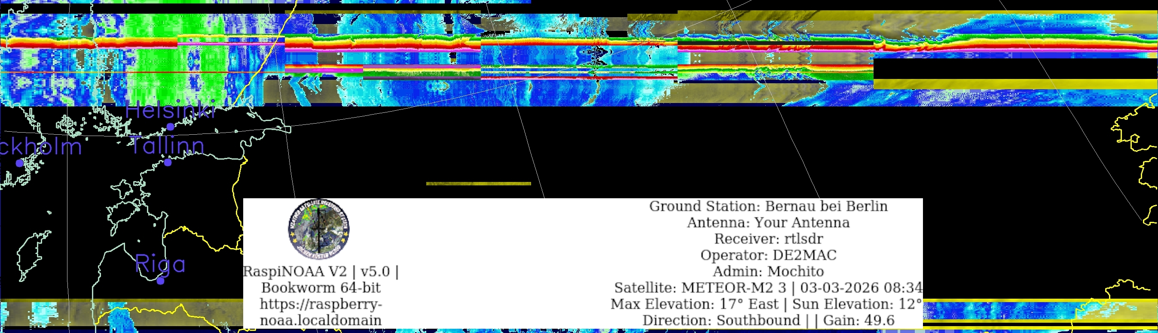
Task: Click the Helsinki map label
Action: pos(170,110)
